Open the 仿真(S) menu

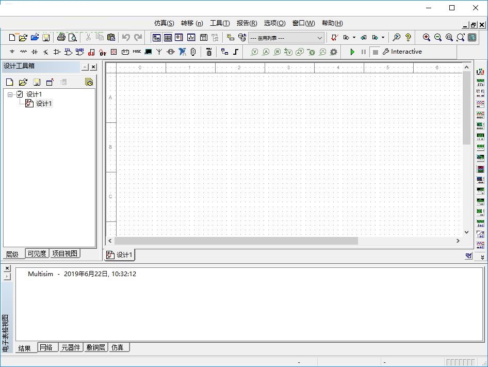(x=164, y=23)
